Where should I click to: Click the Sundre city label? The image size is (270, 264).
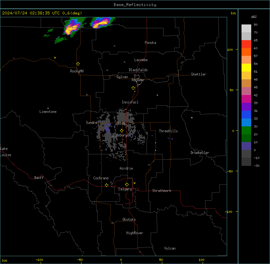click(x=91, y=123)
